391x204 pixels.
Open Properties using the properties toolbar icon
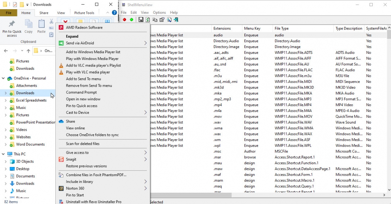(162, 20)
